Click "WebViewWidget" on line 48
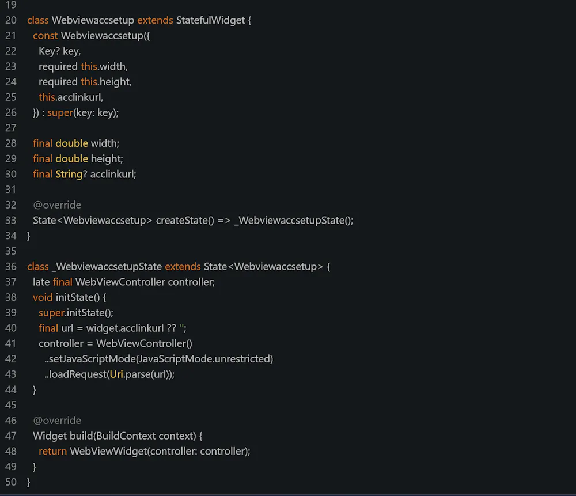 108,451
